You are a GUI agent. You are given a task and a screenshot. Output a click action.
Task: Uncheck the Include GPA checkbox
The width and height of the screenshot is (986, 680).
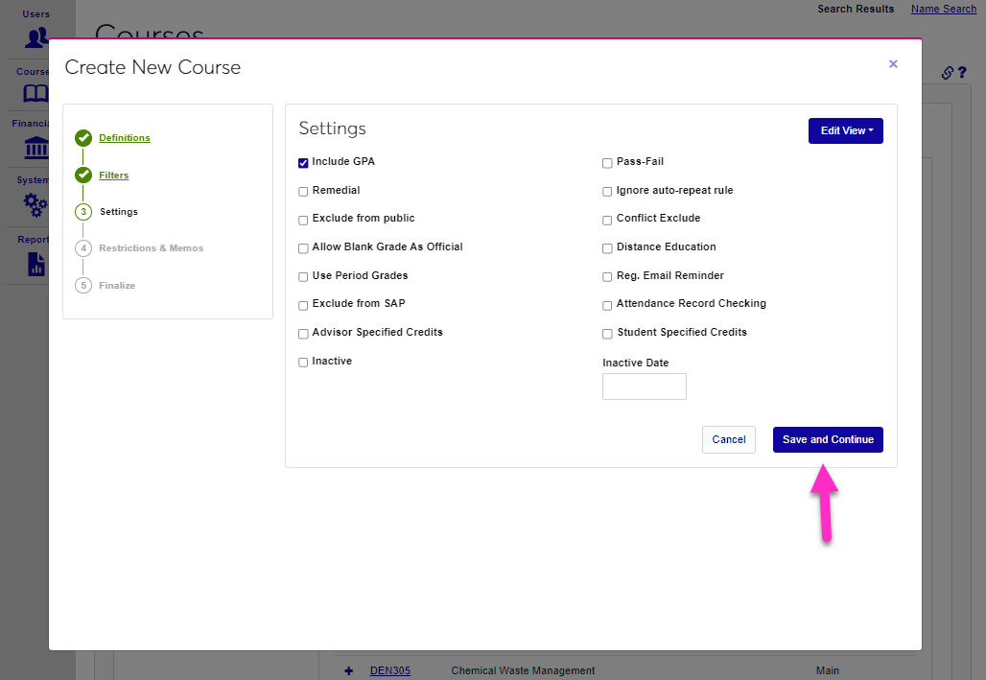pyautogui.click(x=303, y=163)
